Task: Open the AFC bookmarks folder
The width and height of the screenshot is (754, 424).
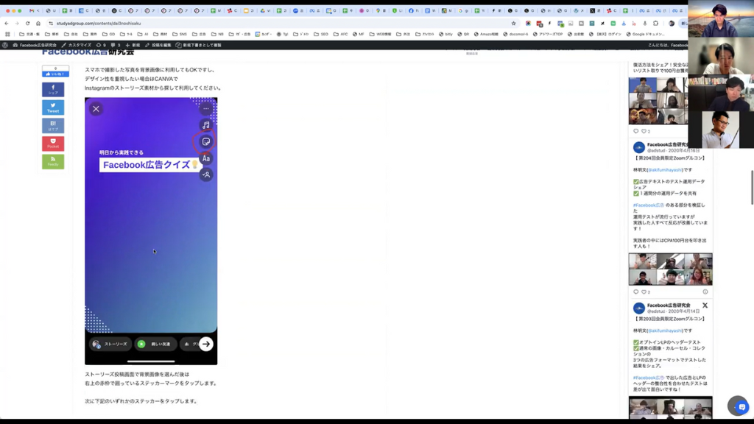Action: coord(340,34)
